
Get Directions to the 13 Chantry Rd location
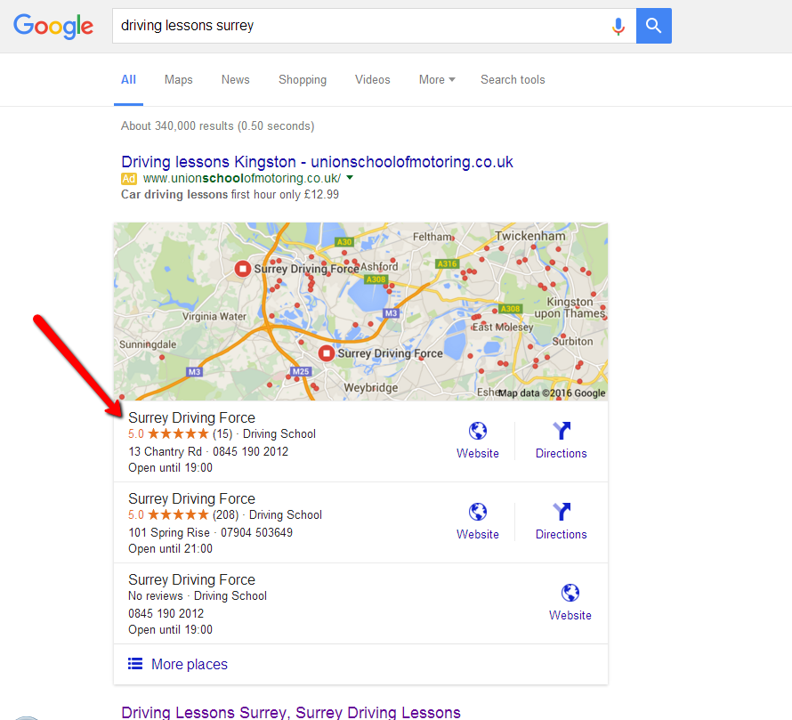pyautogui.click(x=561, y=439)
